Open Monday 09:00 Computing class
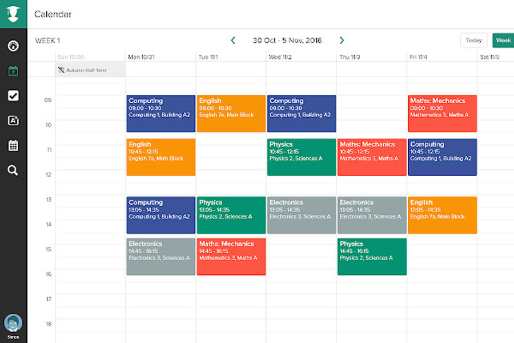The width and height of the screenshot is (514, 343). pyautogui.click(x=161, y=114)
